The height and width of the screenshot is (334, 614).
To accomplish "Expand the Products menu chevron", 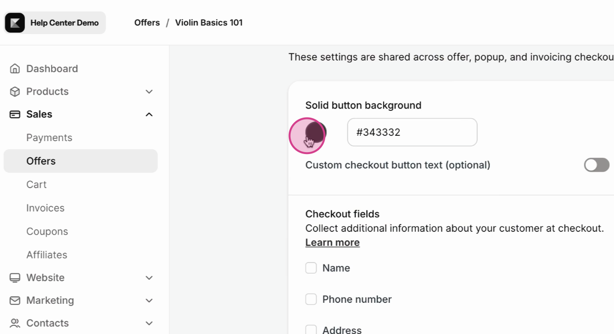I will click(x=149, y=92).
